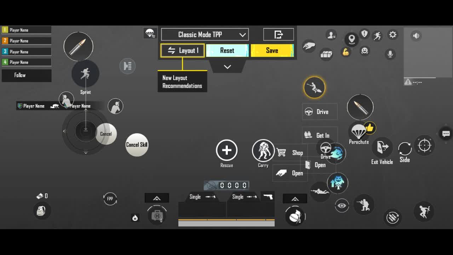Expand the throwables selection up arrow
The height and width of the screenshot is (255, 453).
click(x=295, y=199)
